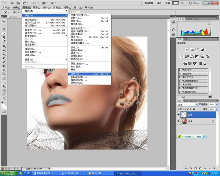220x176 pixels.
Task: Expand the "黑白" 预设 list
Action: pyautogui.click(x=180, y=84)
